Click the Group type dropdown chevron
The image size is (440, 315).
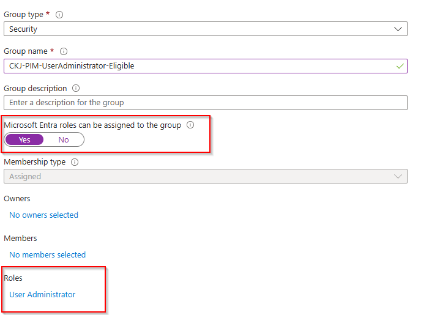398,29
